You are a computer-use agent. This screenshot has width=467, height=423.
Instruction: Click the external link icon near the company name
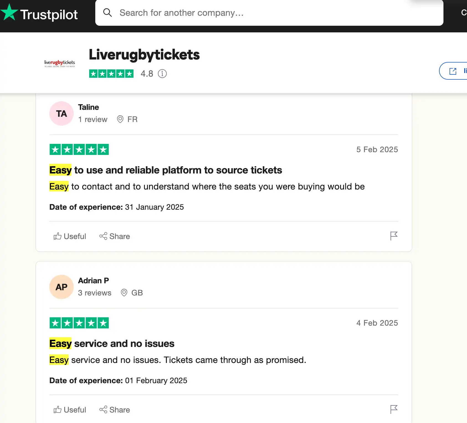click(453, 71)
